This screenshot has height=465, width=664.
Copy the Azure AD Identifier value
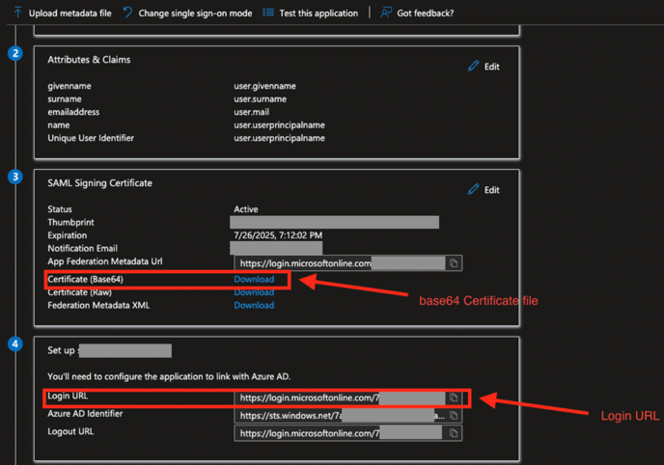click(454, 416)
